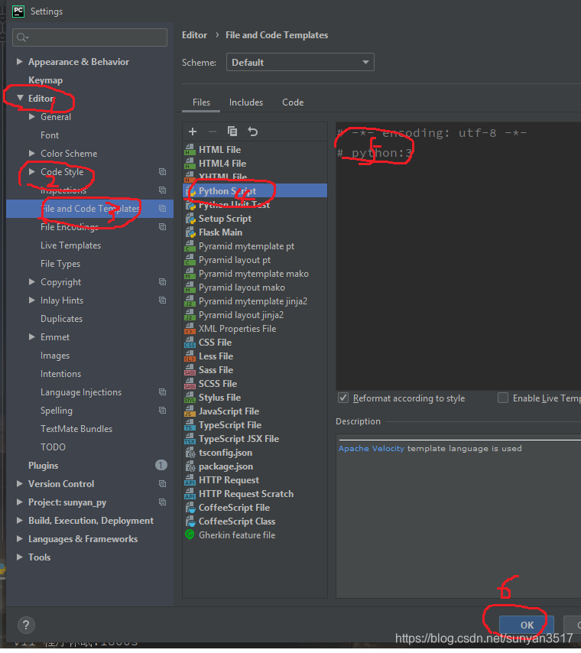Click the CoffeeScript File icon
The height and width of the screenshot is (653, 581).
click(x=190, y=508)
